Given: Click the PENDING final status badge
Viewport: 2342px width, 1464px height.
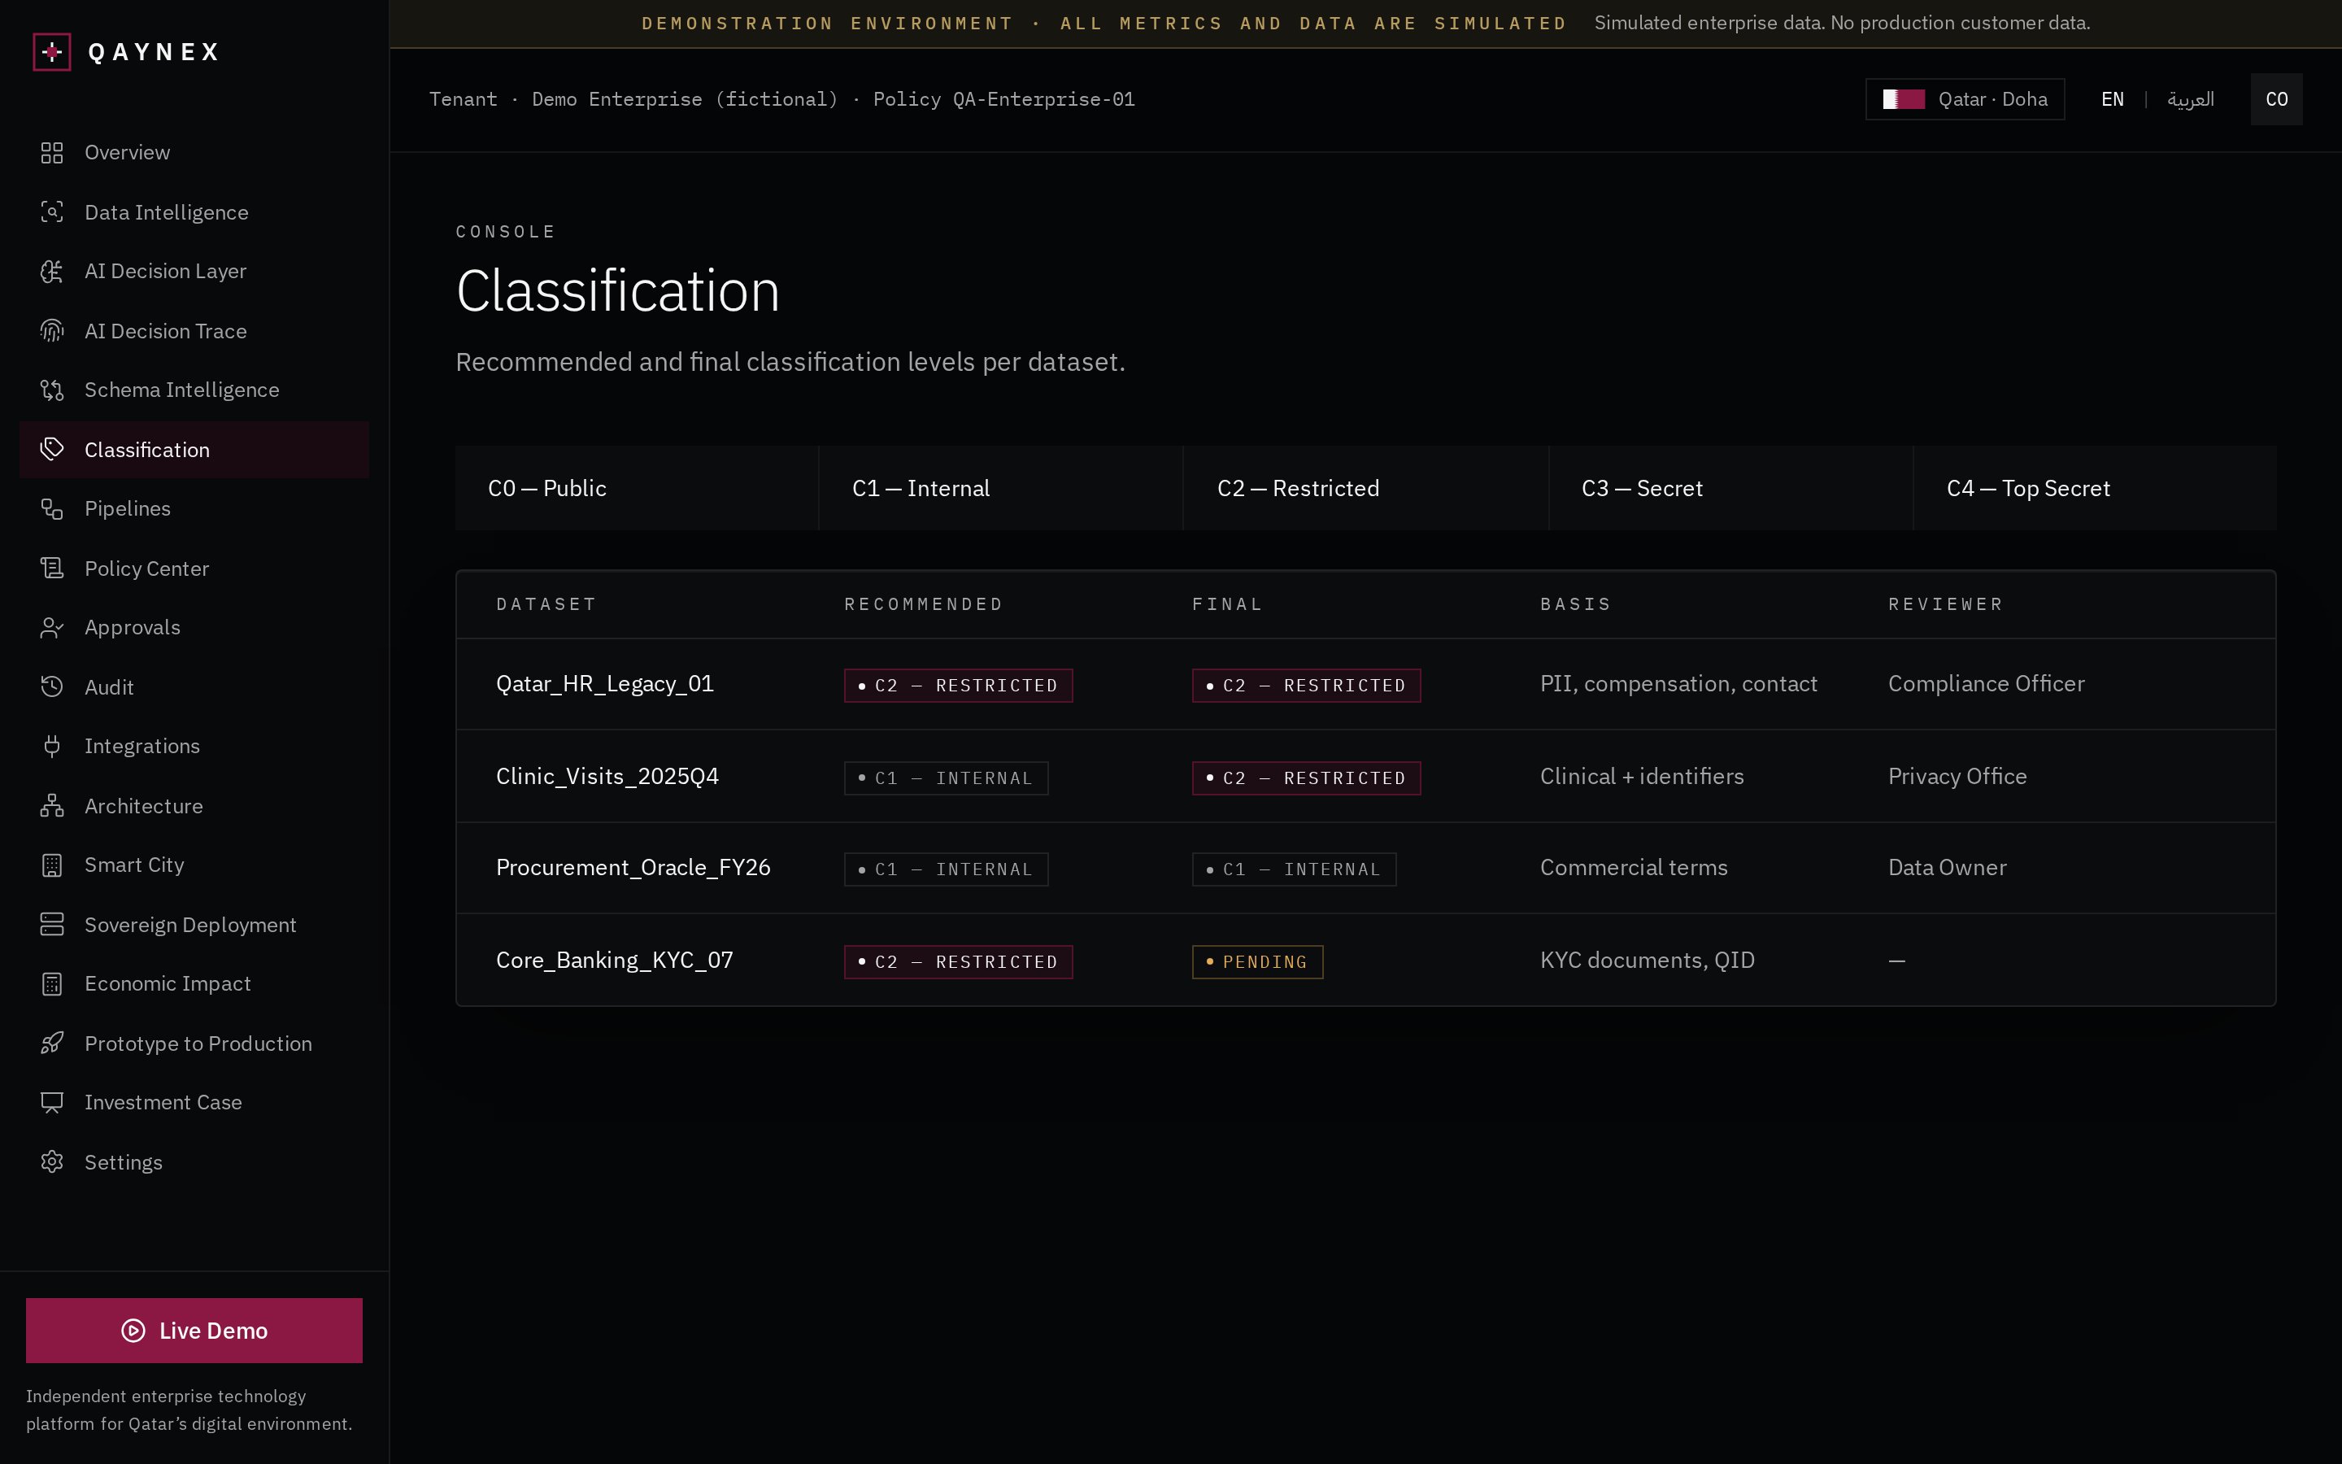Looking at the screenshot, I should click(1257, 961).
